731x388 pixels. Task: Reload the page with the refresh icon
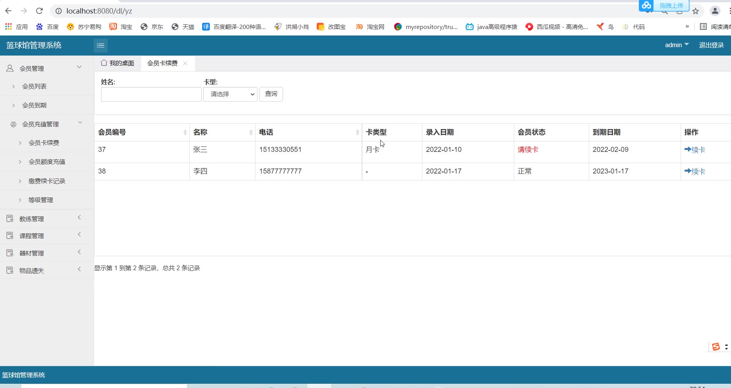coord(39,11)
